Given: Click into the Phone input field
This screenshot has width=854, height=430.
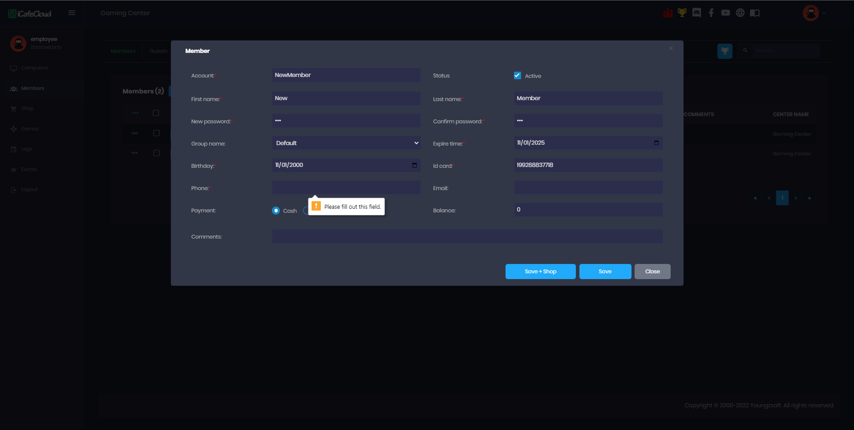Looking at the screenshot, I should [x=346, y=187].
